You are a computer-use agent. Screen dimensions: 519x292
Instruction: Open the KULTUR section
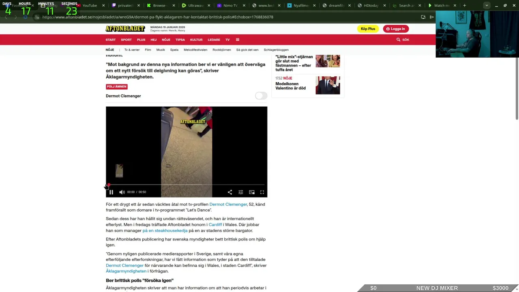pos(196,40)
